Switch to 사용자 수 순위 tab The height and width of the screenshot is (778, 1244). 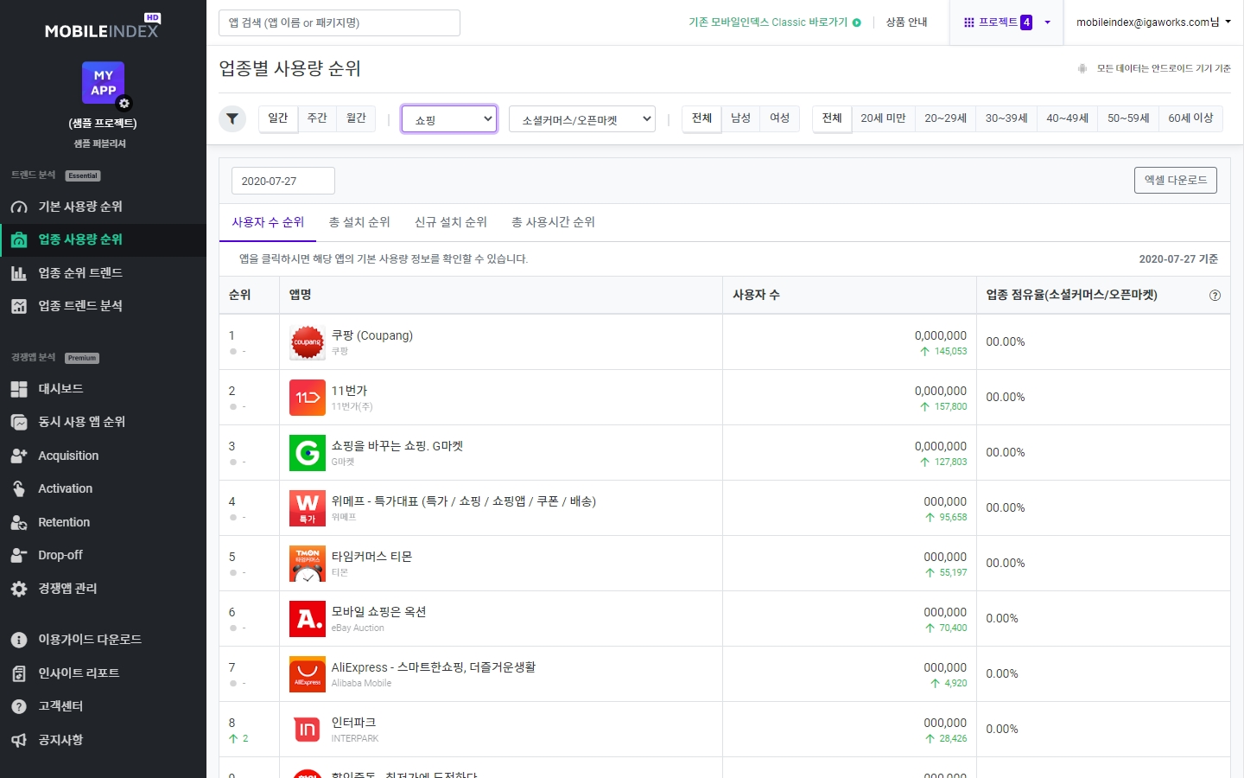268,222
